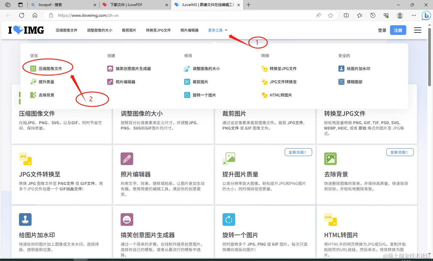This screenshot has height=261, width=433.
Task: Click the 搞笑创意图片生成器 meme generator icon
Action: click(110, 69)
